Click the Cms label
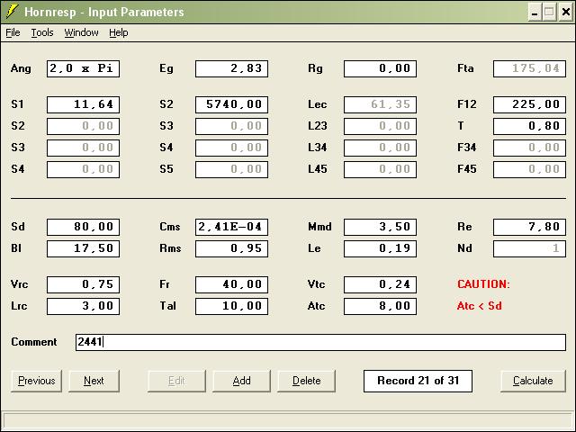The width and height of the screenshot is (576, 432). [170, 227]
